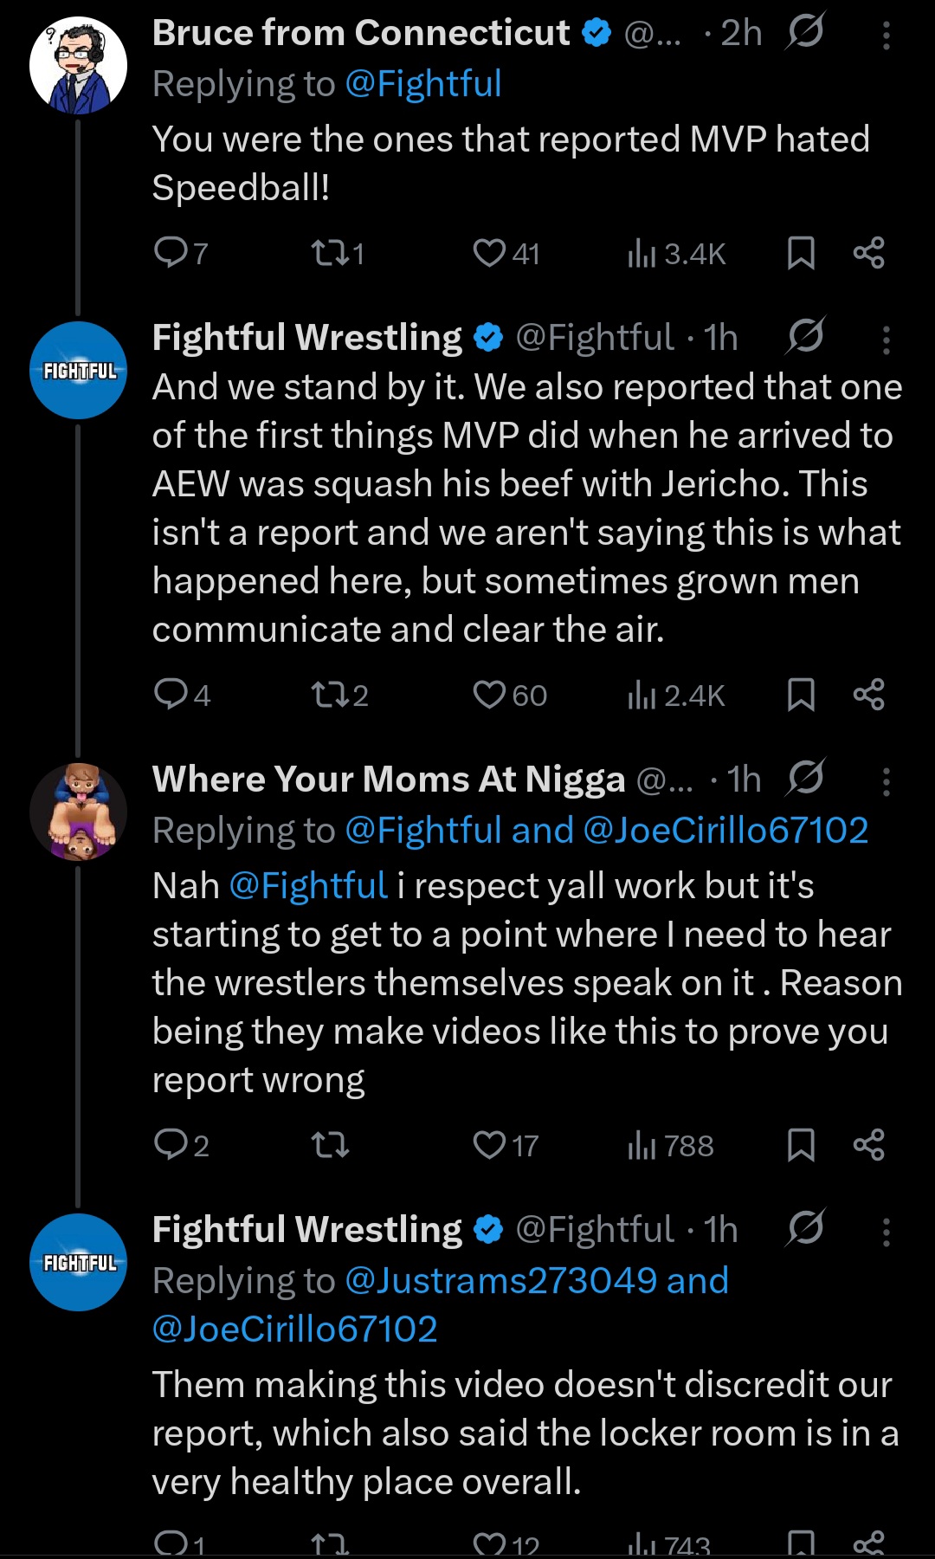Open @JoeCirillo67102 mention in third tweet
Screen dimensions: 935x1559
[x=725, y=831]
